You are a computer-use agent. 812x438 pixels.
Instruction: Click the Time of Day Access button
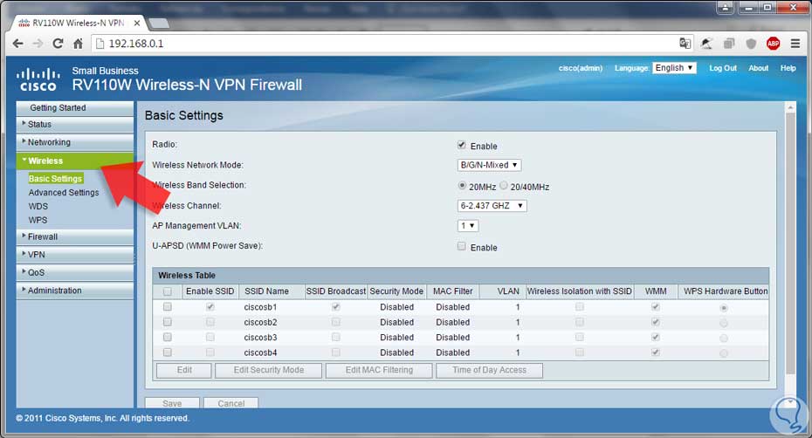(x=489, y=370)
